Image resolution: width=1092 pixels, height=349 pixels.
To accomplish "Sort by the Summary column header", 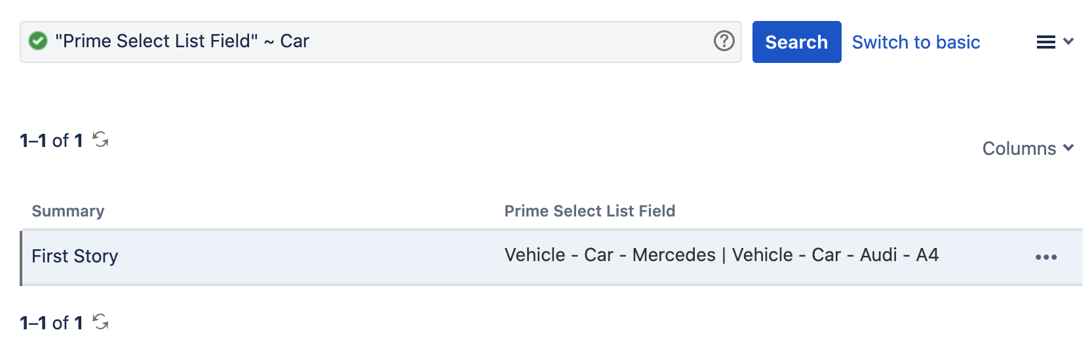I will tap(68, 211).
